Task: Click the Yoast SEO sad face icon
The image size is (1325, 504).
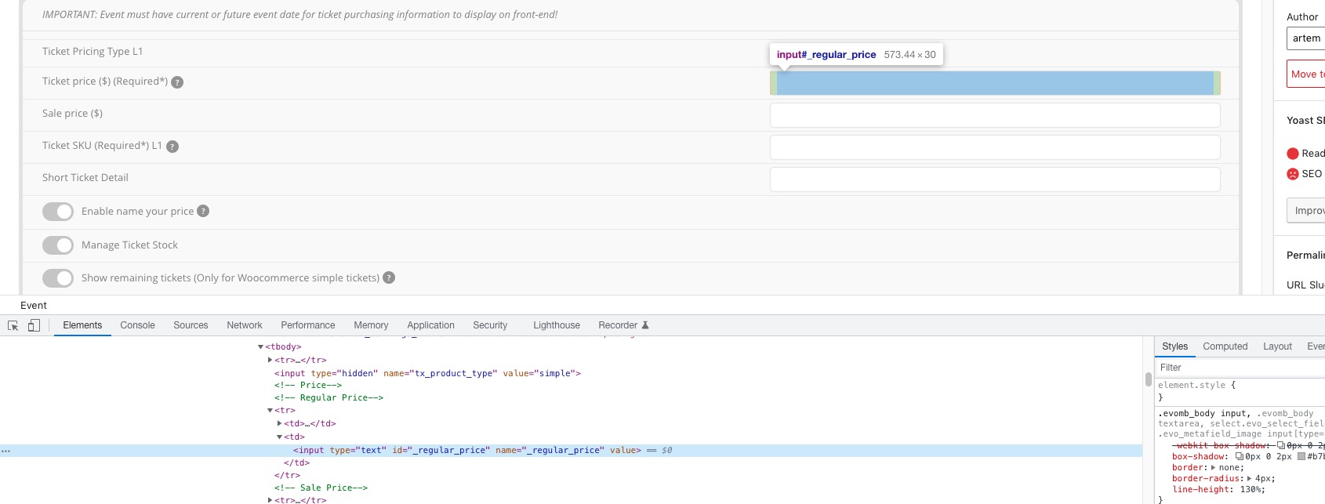Action: 1293,174
